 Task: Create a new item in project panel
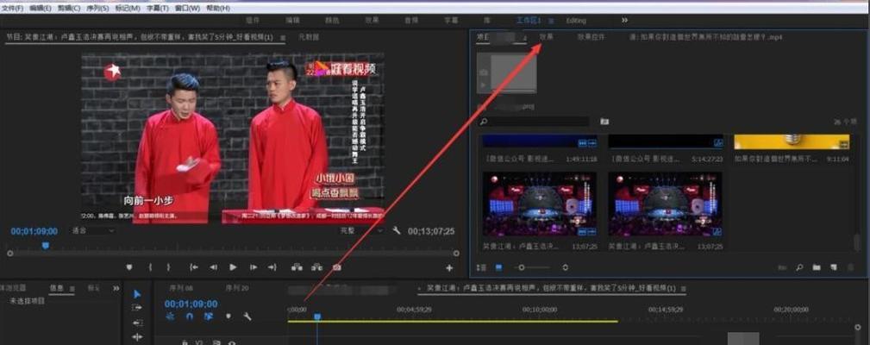(x=834, y=267)
